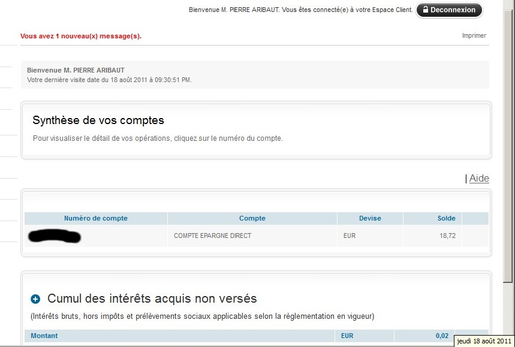Click the interest amount 0,02
515x347 pixels.
click(x=442, y=336)
